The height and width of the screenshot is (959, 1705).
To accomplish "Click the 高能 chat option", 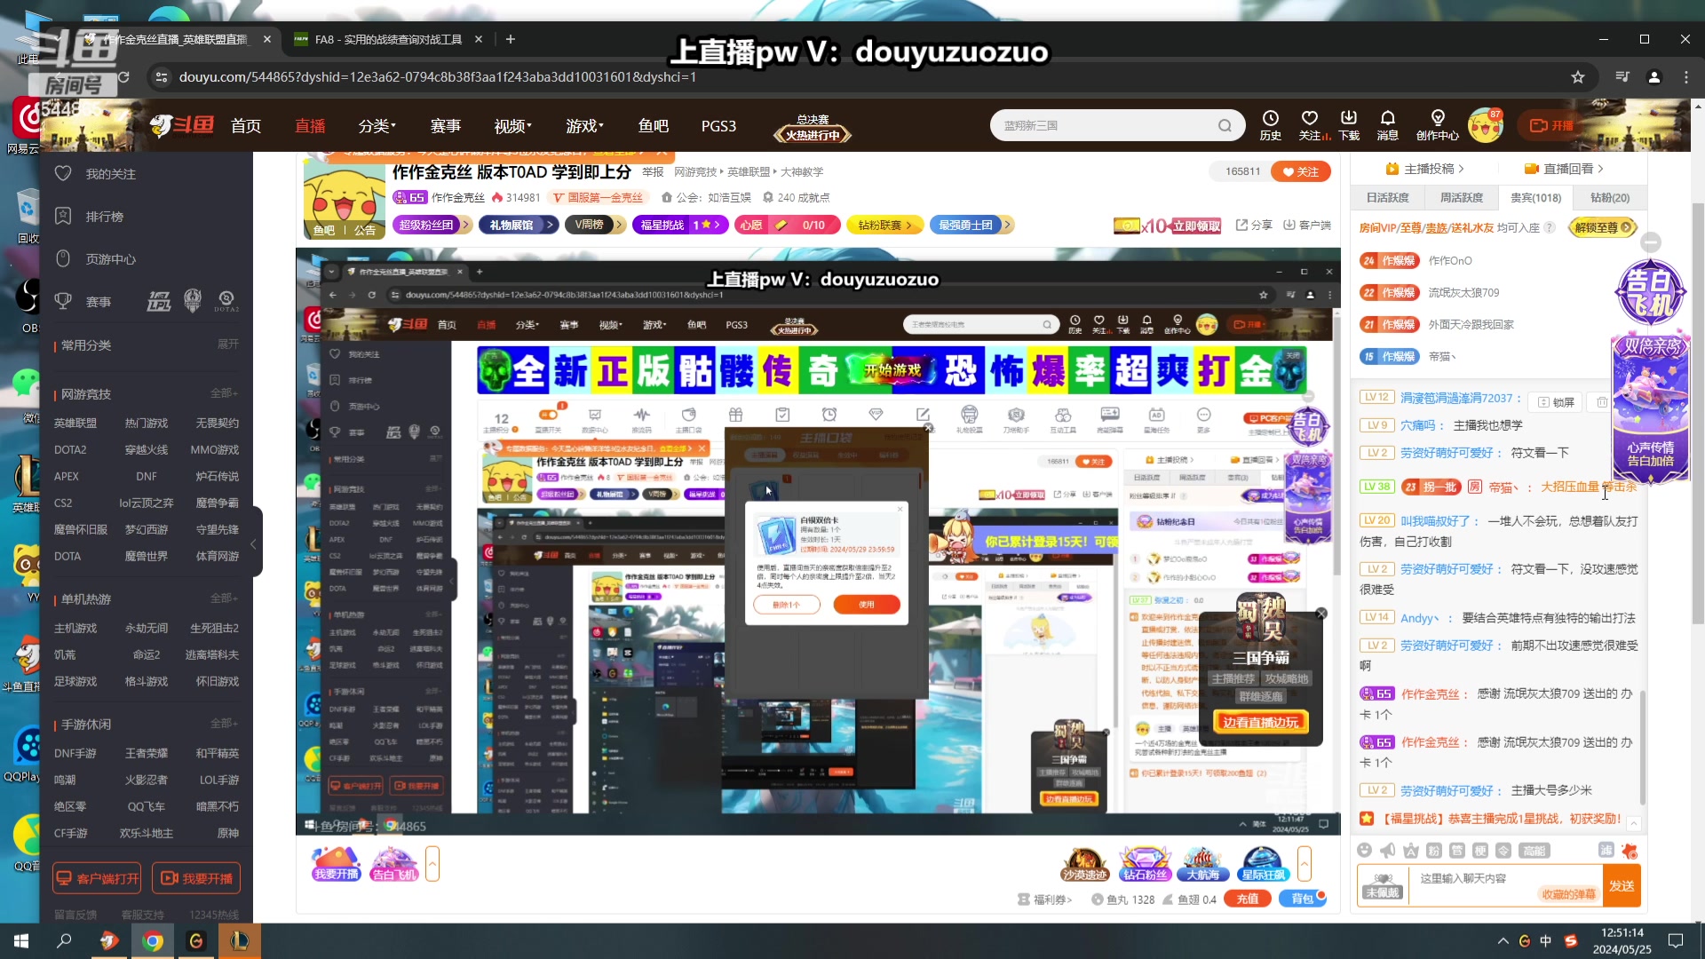I will [1534, 850].
